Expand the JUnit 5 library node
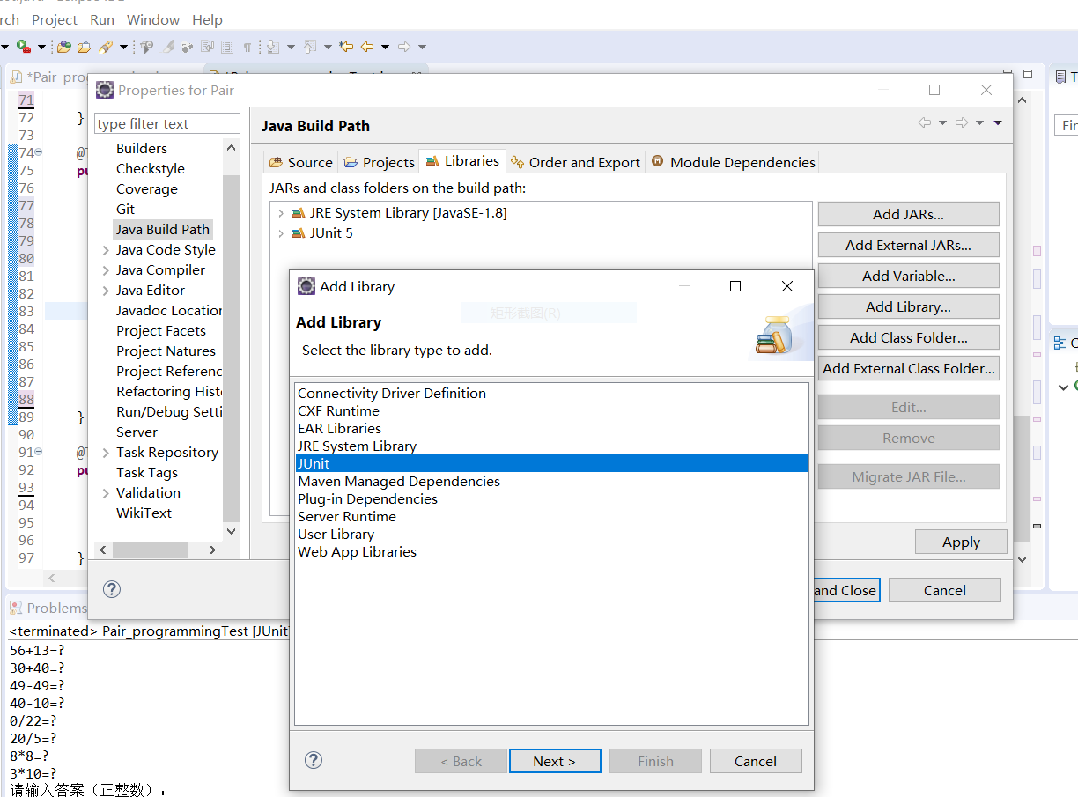The image size is (1078, 797). coord(281,233)
